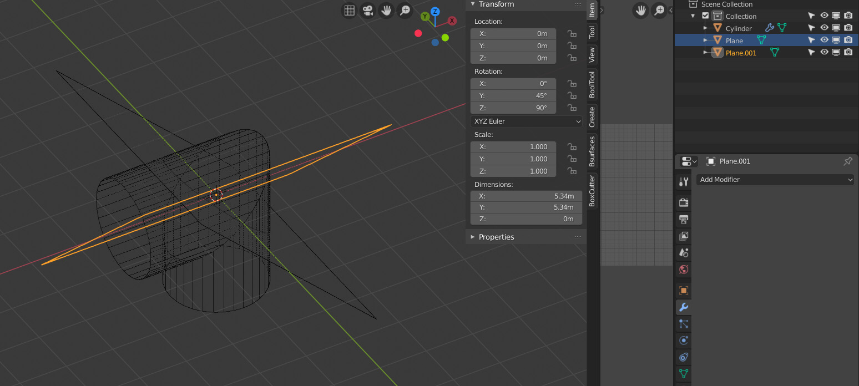The height and width of the screenshot is (386, 859).
Task: Open the XYZ Euler rotation mode dropdown
Action: 525,121
